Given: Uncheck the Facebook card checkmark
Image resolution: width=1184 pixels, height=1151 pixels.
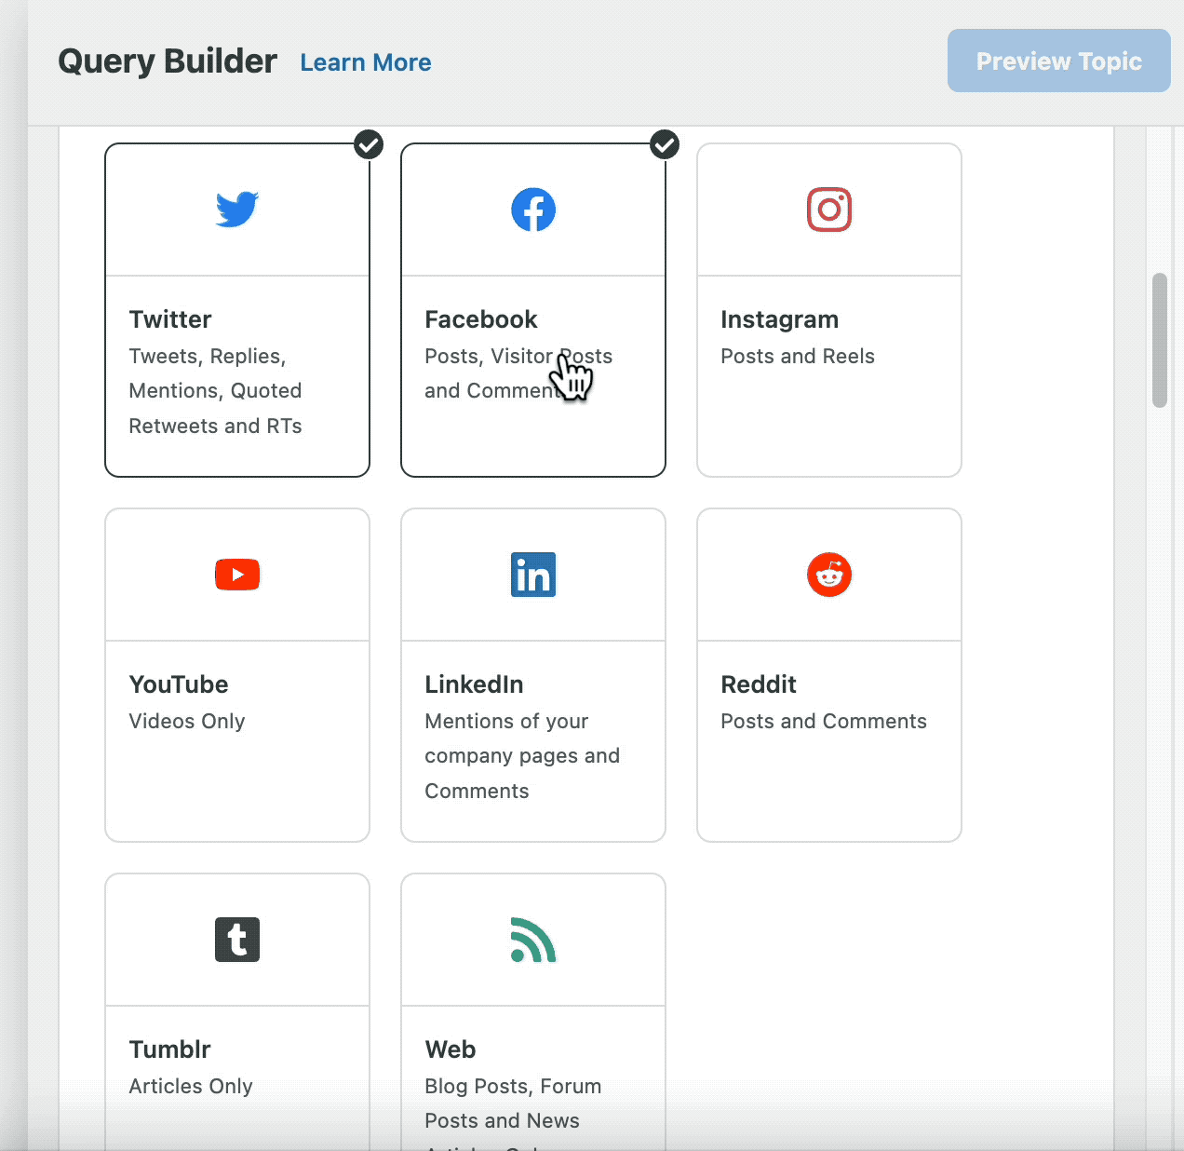Looking at the screenshot, I should click(665, 144).
